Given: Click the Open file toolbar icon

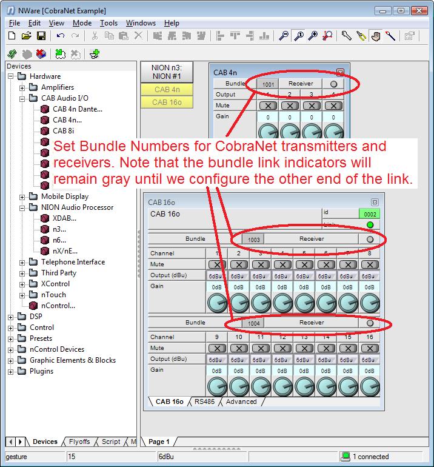Looking at the screenshot, I should tap(27, 36).
